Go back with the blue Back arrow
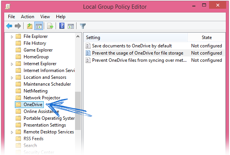230x155 pixels. (9, 26)
